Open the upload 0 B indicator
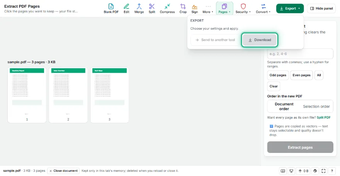 click(303, 171)
